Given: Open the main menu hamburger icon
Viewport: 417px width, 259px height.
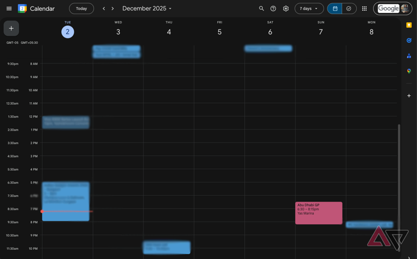Looking at the screenshot, I should [9, 9].
